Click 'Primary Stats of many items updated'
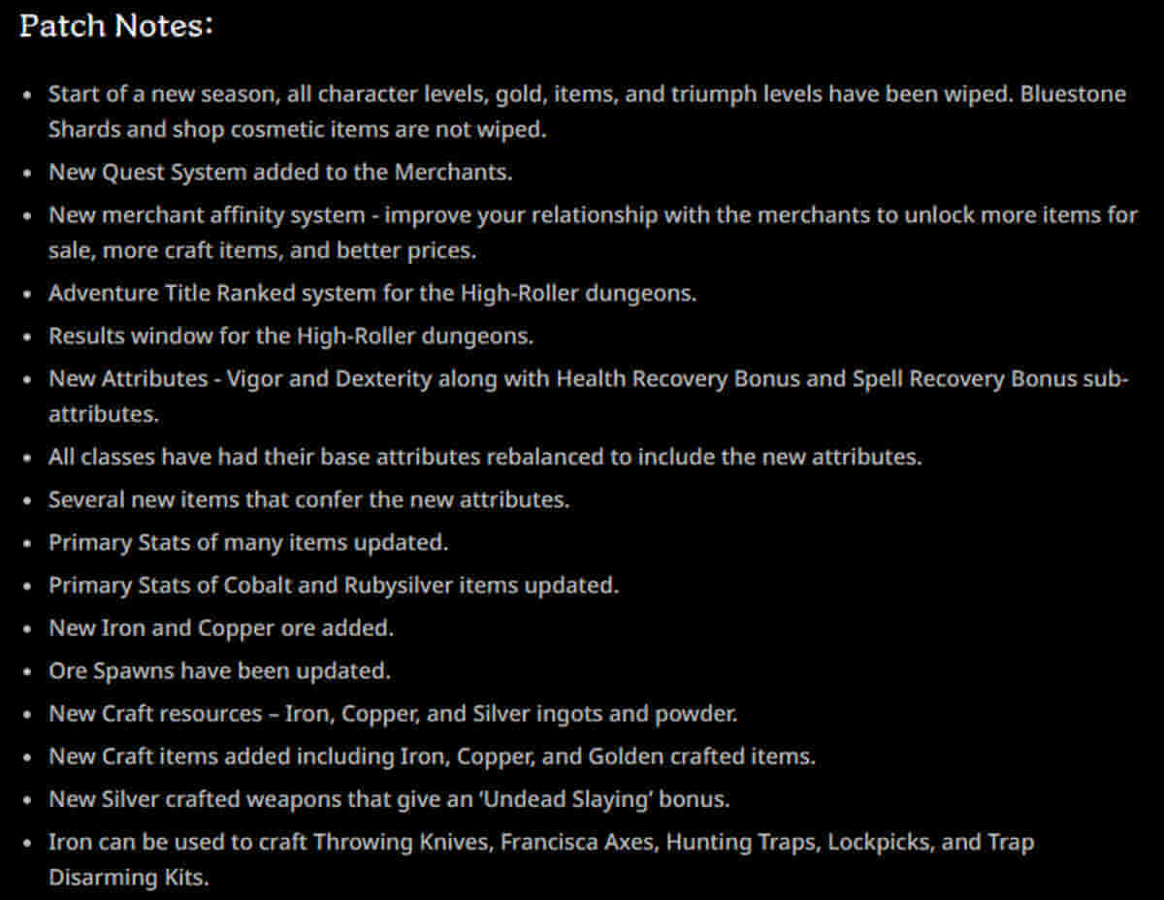Image resolution: width=1164 pixels, height=900 pixels. 248,542
